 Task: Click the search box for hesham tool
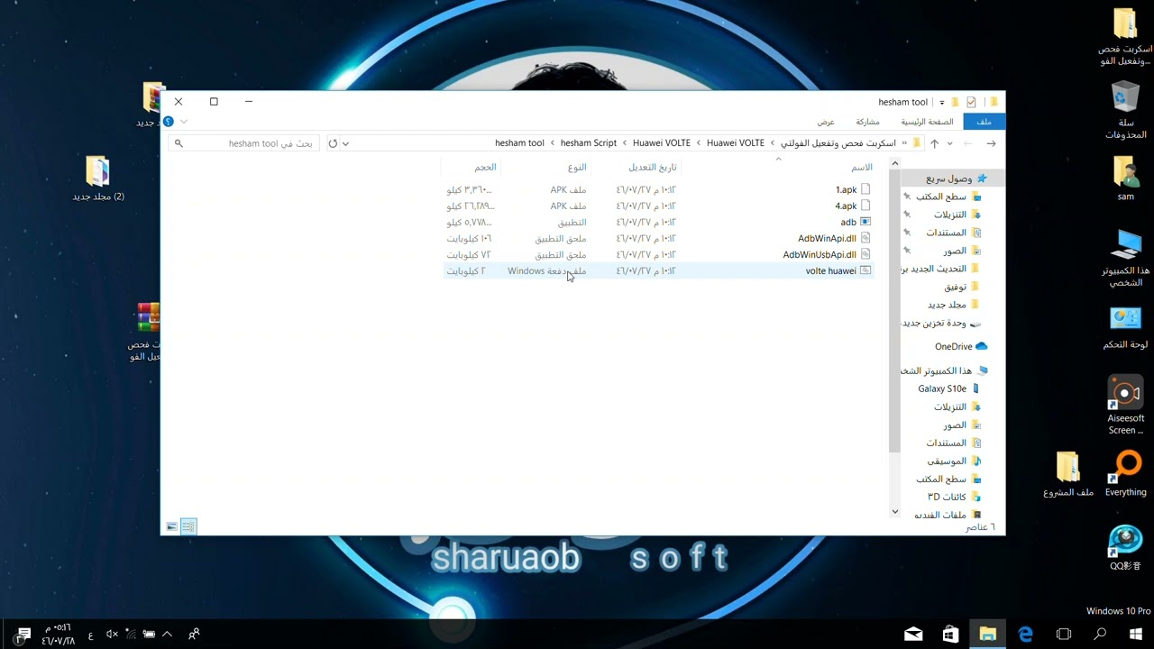[x=244, y=143]
